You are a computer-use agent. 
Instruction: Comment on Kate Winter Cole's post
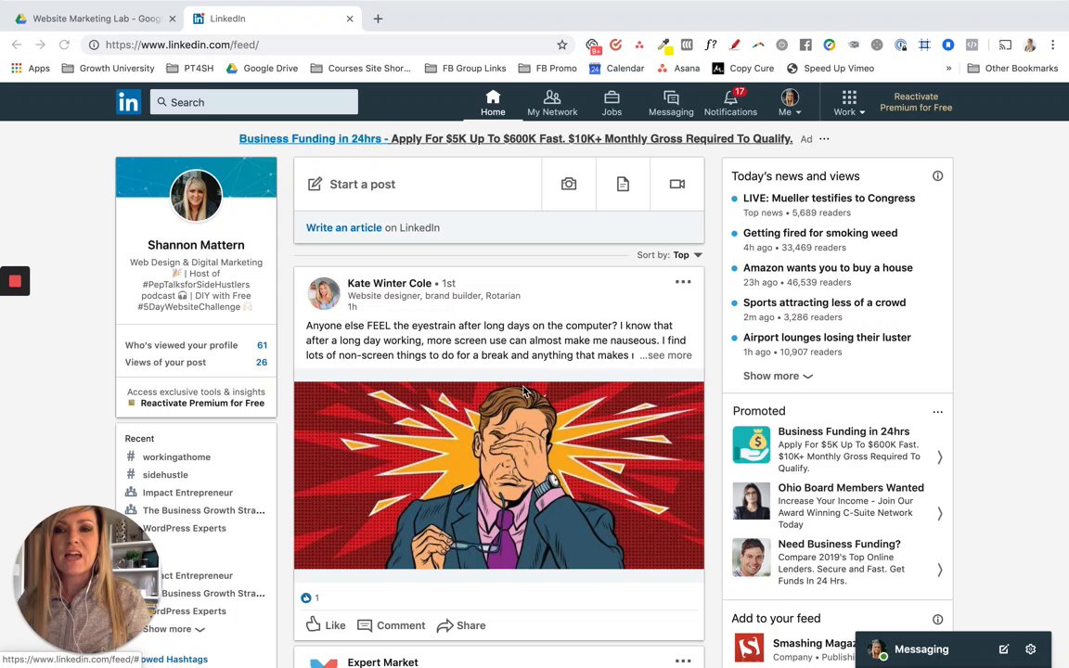coord(392,625)
